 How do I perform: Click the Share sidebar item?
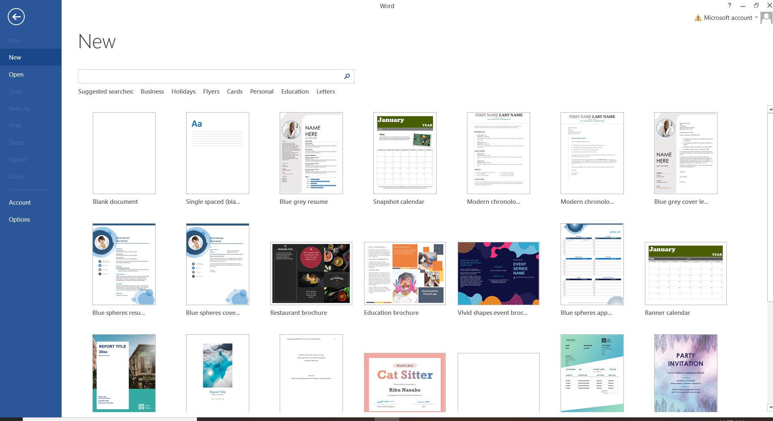pos(31,142)
